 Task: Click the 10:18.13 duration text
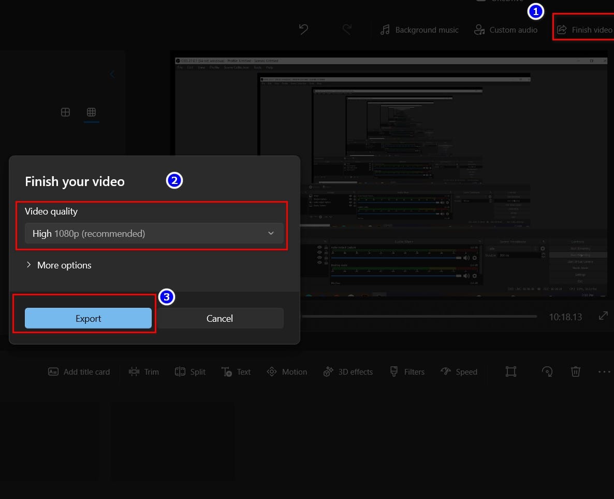coord(565,317)
